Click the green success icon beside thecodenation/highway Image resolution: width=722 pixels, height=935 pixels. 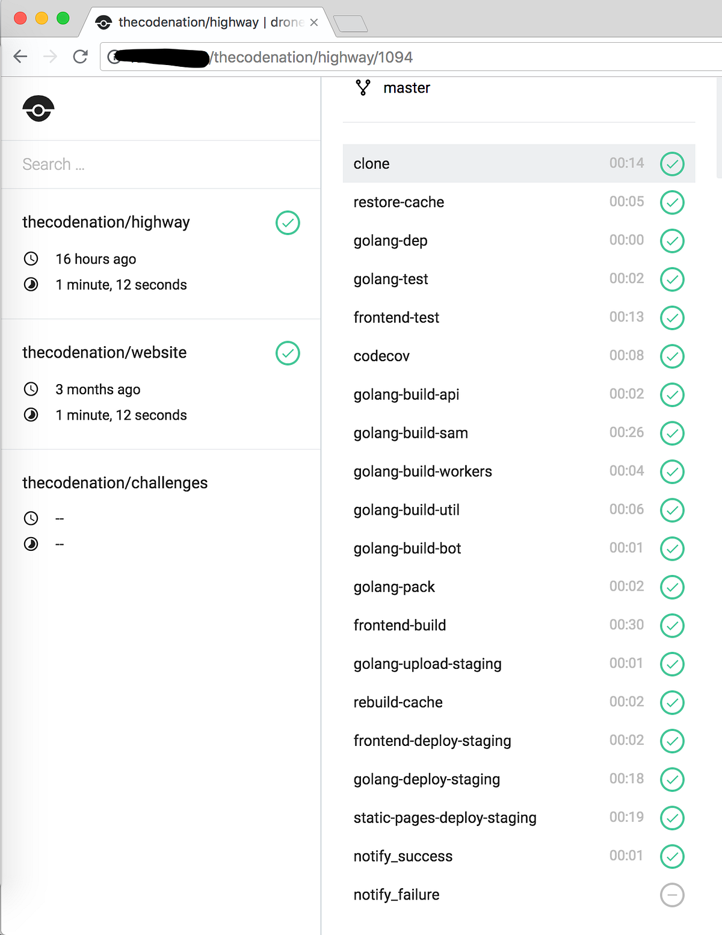[288, 223]
